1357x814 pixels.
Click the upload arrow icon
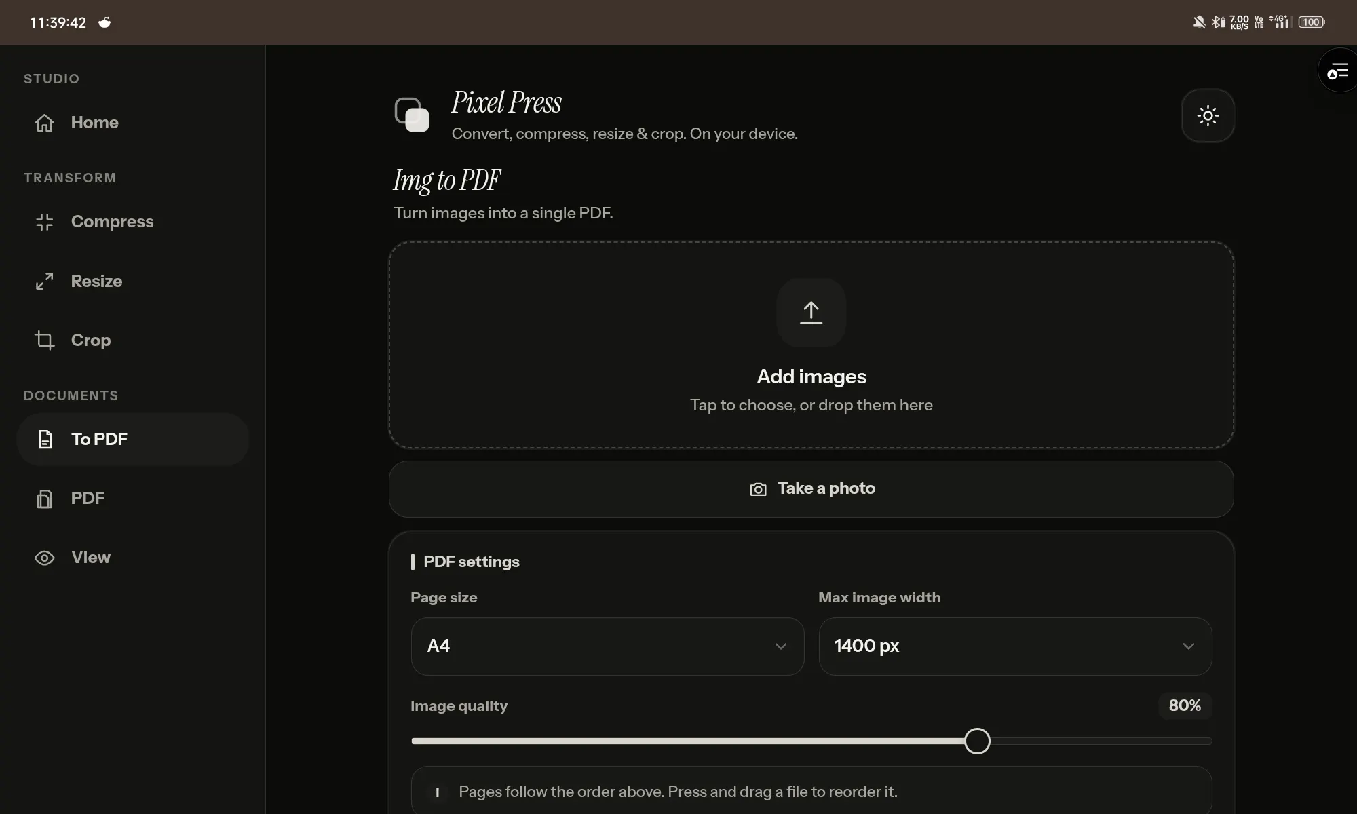coord(811,313)
